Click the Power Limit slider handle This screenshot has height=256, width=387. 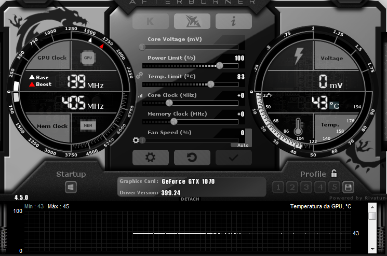click(219, 65)
